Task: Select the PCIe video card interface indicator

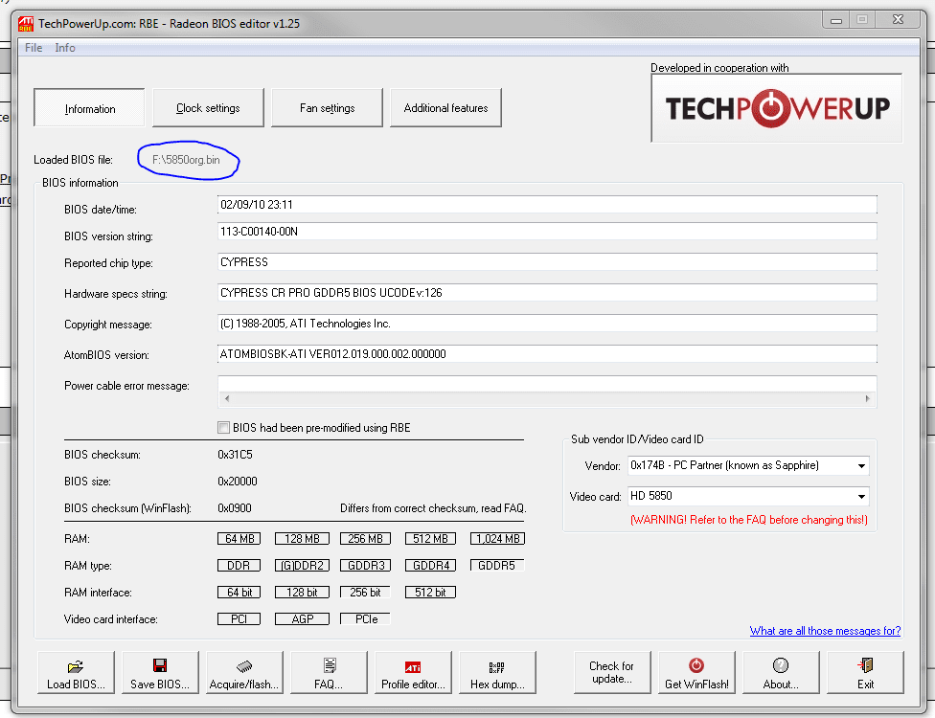Action: (x=365, y=619)
